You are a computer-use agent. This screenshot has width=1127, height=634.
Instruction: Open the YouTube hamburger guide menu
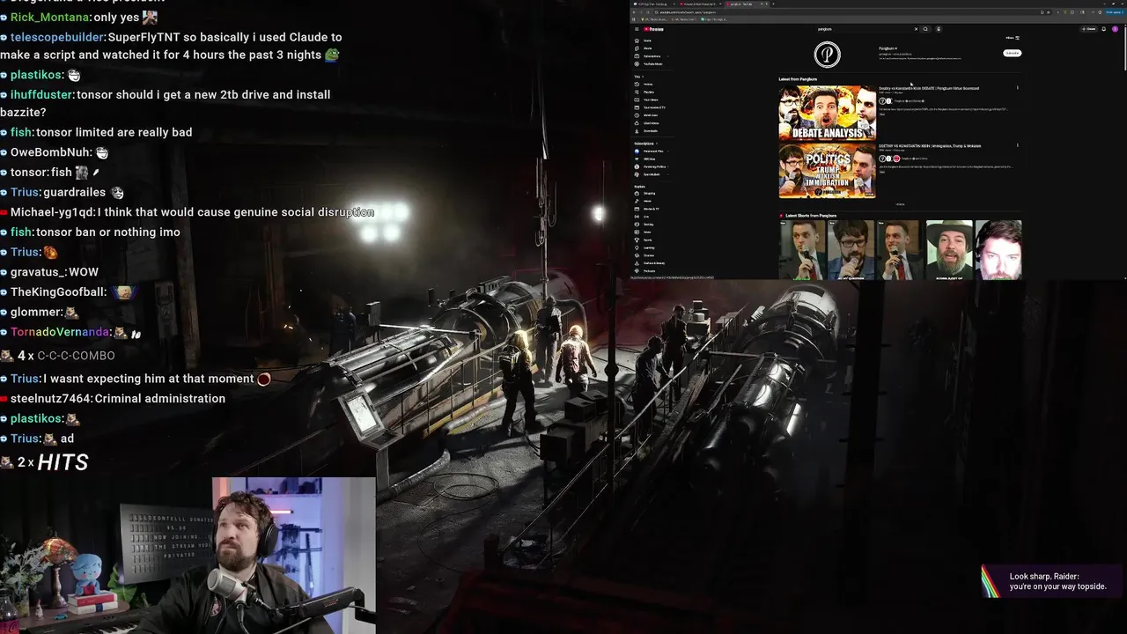tap(637, 29)
